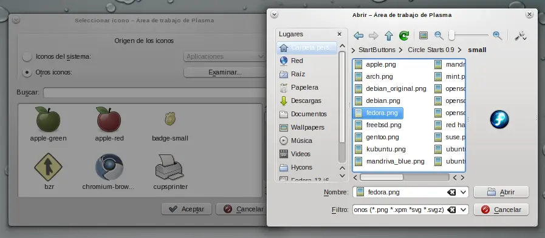Open the Nombre history dropdown
This screenshot has height=238, width=545.
tap(464, 192)
